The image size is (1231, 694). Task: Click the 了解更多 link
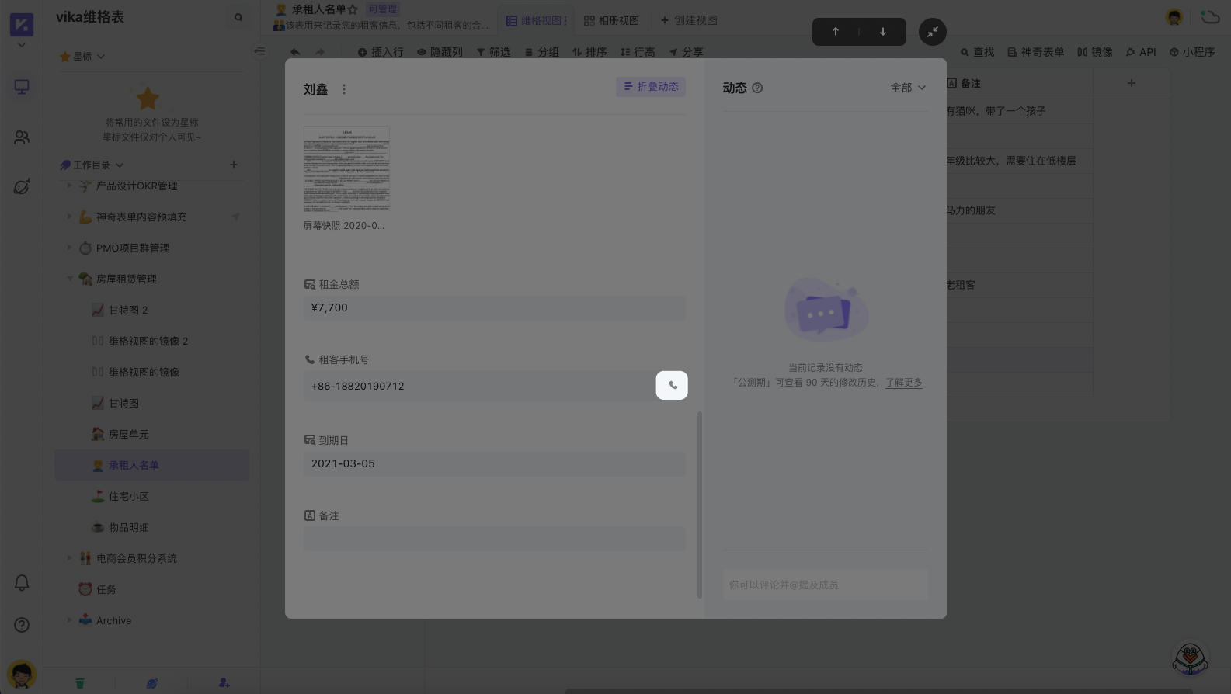click(x=904, y=383)
